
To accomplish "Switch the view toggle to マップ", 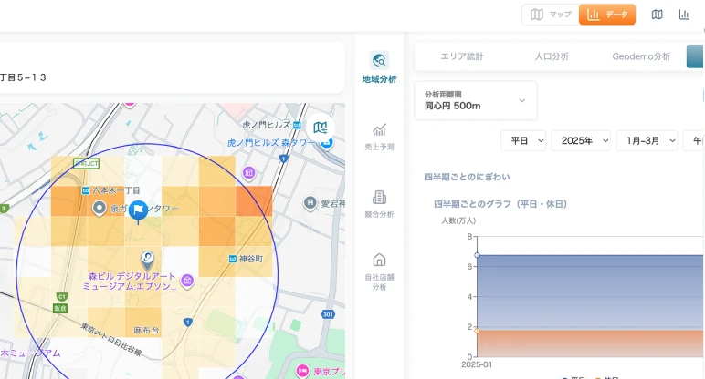I will (551, 15).
